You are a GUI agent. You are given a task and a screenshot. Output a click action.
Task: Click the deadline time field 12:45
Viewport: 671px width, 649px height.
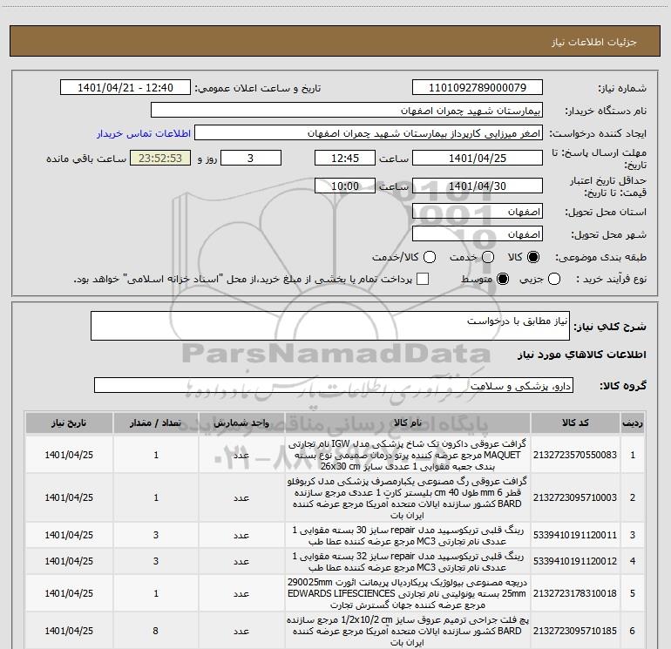[345, 158]
